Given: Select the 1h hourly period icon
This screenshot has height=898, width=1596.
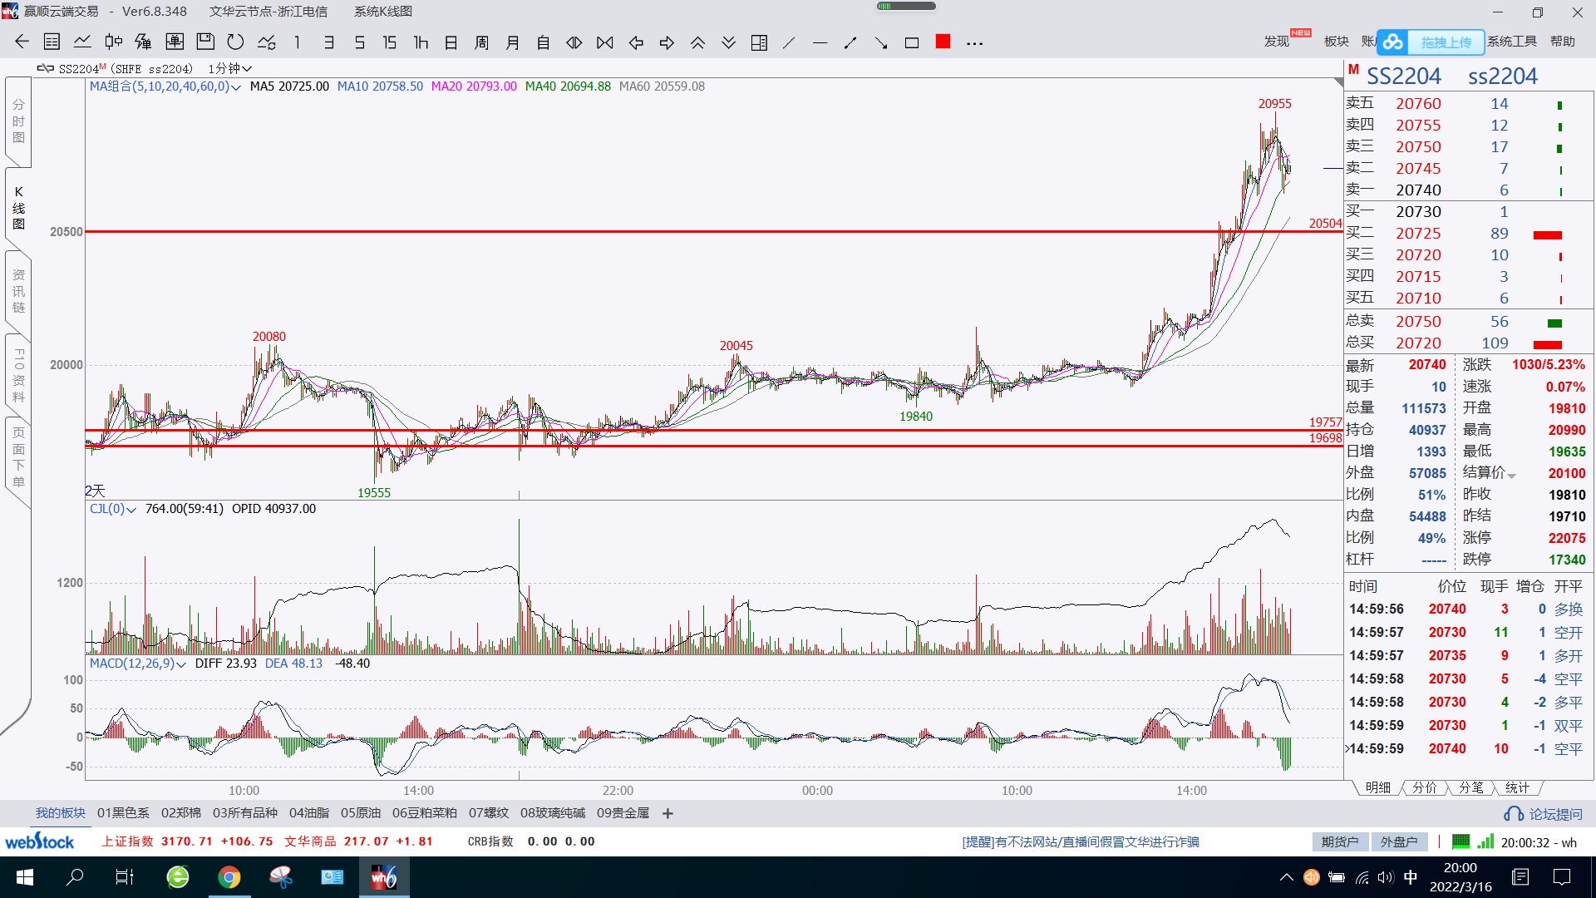Looking at the screenshot, I should (x=421, y=42).
